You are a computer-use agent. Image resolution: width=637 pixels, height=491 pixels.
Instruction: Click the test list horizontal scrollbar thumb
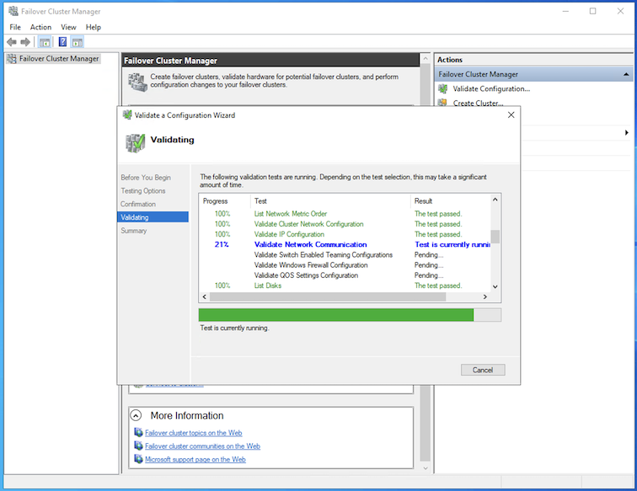tap(328, 296)
